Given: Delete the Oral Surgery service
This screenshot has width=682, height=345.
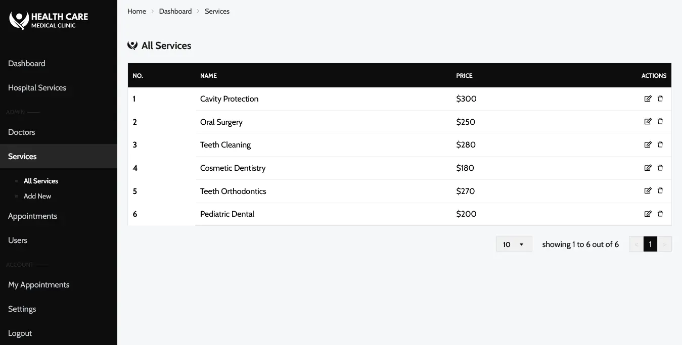Looking at the screenshot, I should pos(660,121).
